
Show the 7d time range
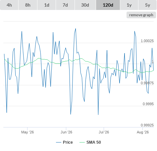65,5
